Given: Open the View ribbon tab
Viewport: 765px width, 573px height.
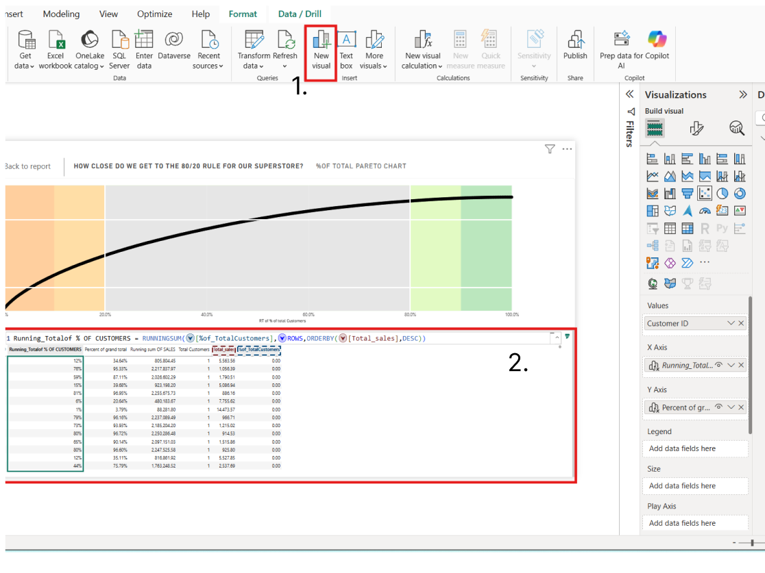Looking at the screenshot, I should [x=108, y=14].
